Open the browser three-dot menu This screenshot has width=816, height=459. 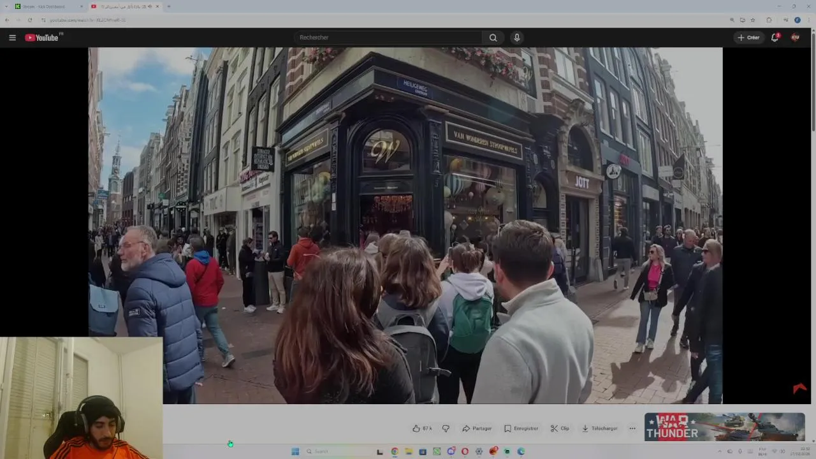[x=809, y=20]
